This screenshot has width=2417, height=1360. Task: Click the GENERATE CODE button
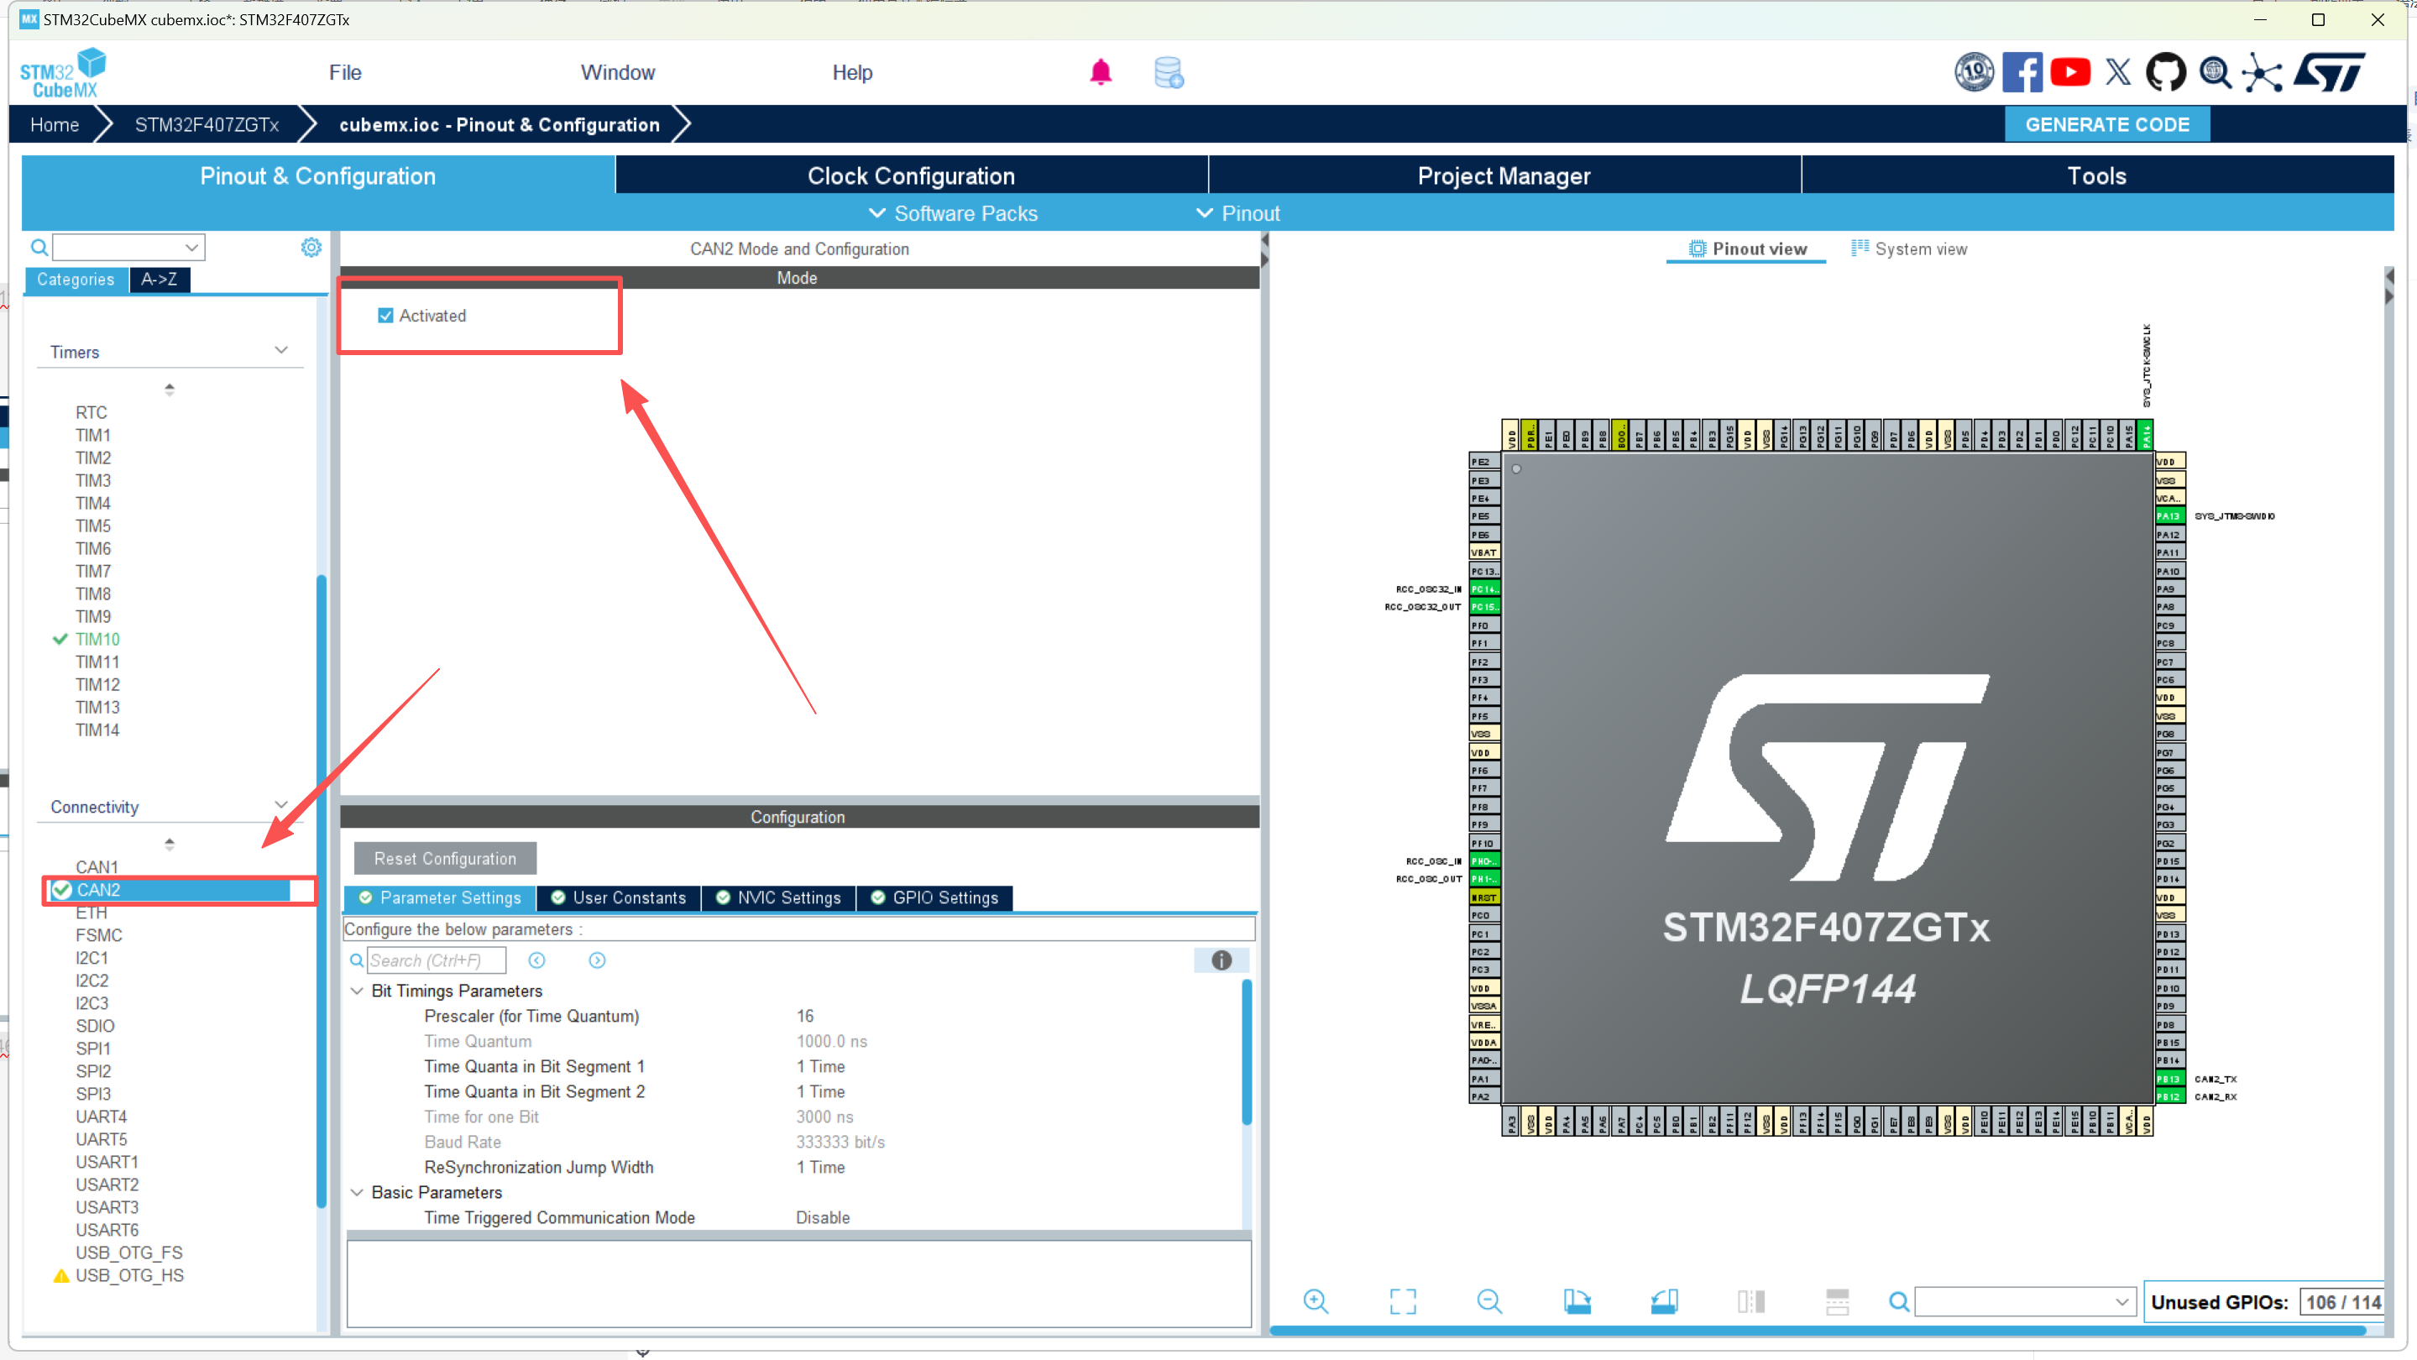(x=2106, y=125)
